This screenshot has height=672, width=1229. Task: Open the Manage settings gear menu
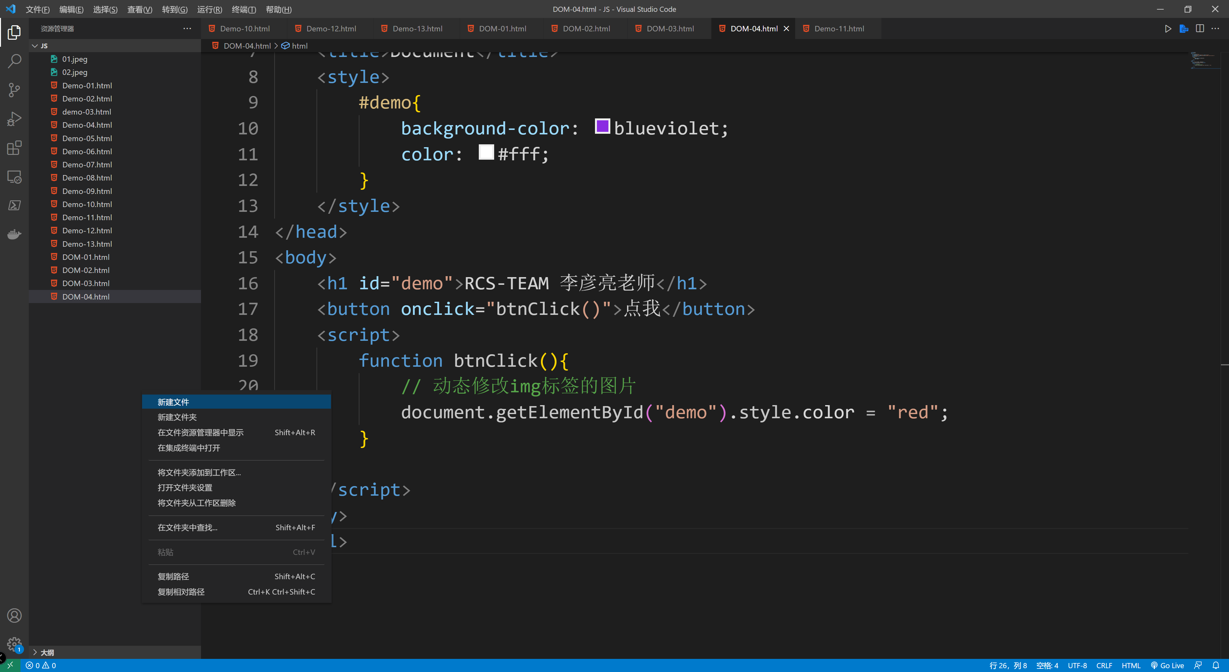tap(14, 644)
